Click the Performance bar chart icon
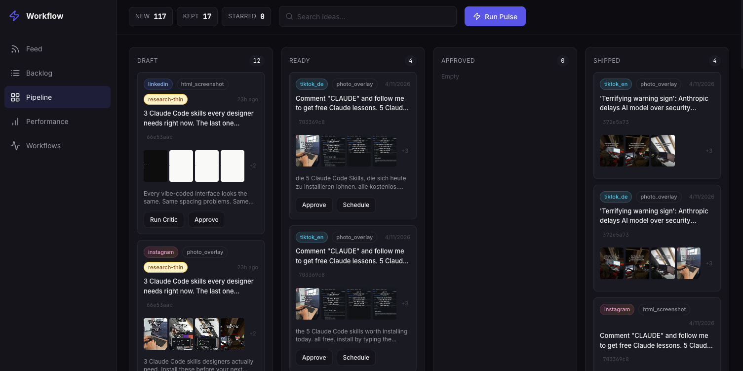This screenshot has width=743, height=371. pos(15,122)
